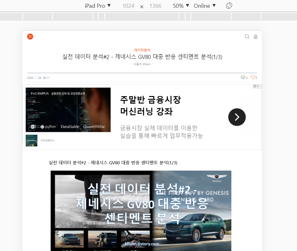Open the iPad Pro device dropdown
This screenshot has height=251, width=297.
(98, 6)
